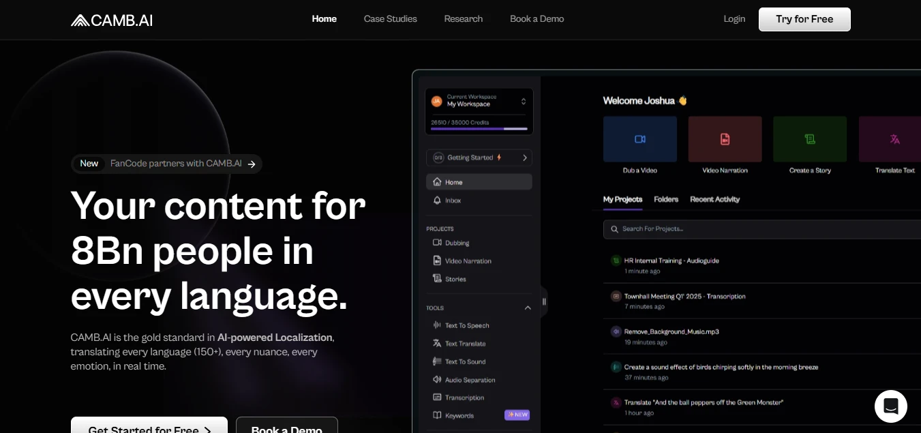Image resolution: width=921 pixels, height=433 pixels.
Task: Open the Dub a Video card
Action: 640,145
